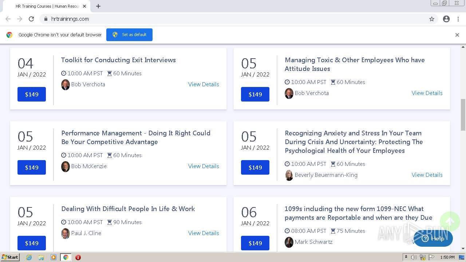Open Chrome's three-dot menu
Viewport: 466px width, 262px height.
pos(458,19)
